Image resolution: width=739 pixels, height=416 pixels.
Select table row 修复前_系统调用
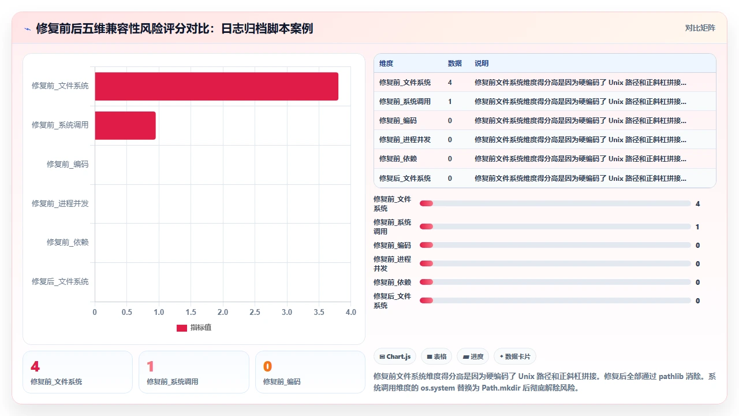545,102
